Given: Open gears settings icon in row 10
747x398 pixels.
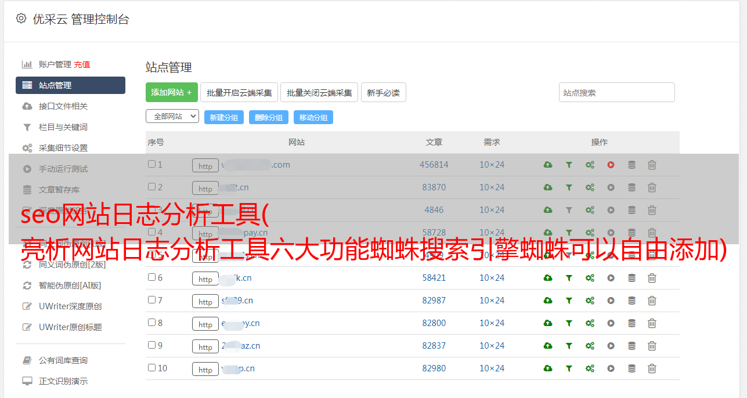Looking at the screenshot, I should (x=590, y=368).
